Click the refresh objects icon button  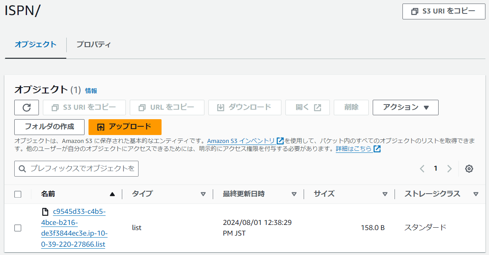[27, 107]
